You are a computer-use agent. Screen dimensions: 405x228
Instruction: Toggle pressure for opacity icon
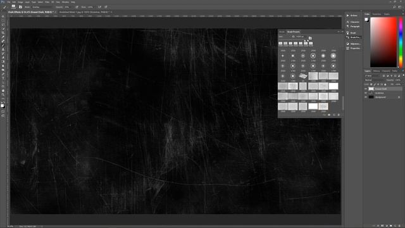point(77,7)
